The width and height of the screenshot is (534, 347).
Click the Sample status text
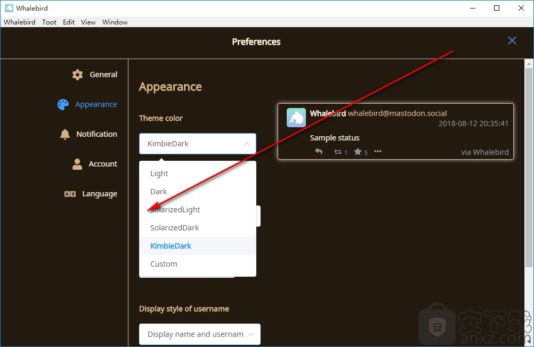(x=335, y=138)
